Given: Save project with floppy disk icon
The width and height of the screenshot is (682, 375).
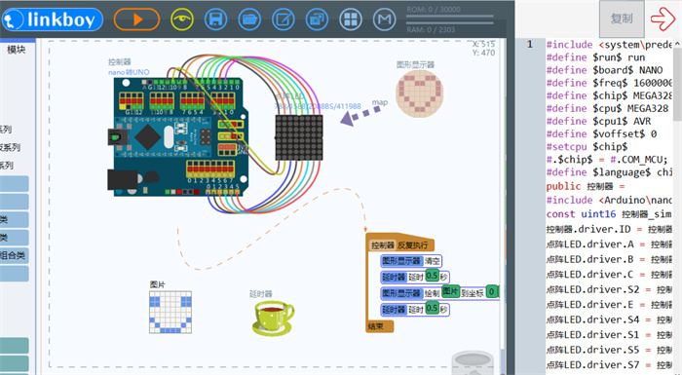Looking at the screenshot, I should 215,19.
